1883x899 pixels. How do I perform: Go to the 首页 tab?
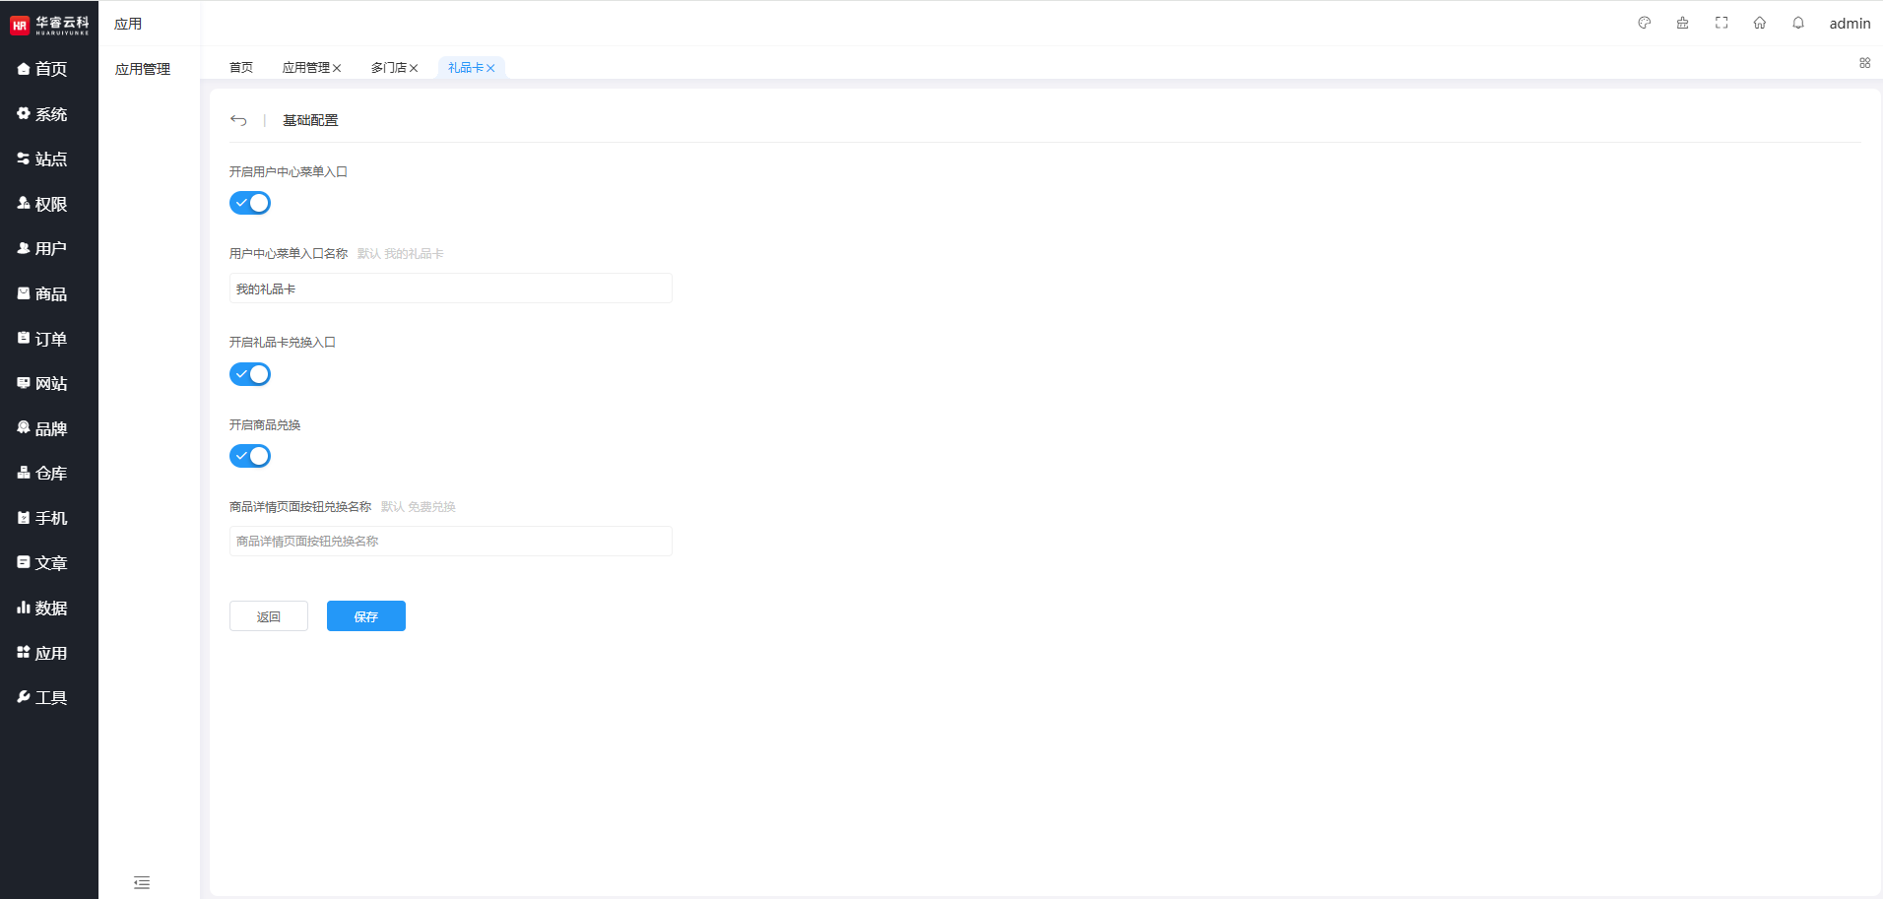click(241, 68)
